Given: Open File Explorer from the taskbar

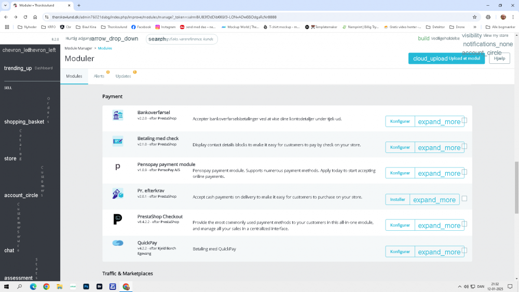Looking at the screenshot, I should (60, 286).
